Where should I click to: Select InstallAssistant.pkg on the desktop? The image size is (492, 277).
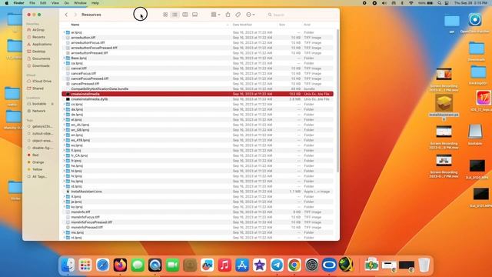tap(444, 108)
